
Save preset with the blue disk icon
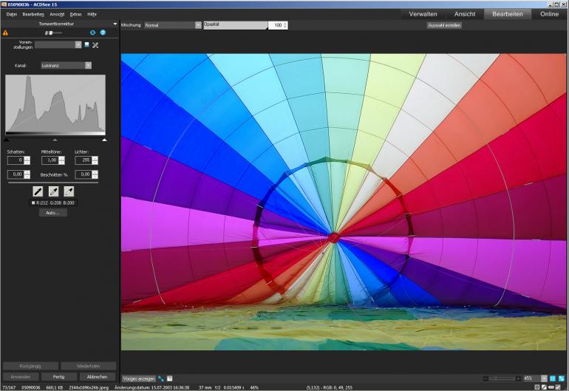click(86, 44)
